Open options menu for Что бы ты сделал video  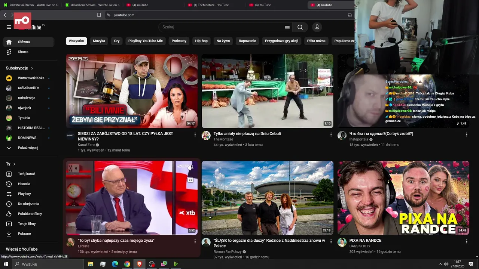tap(467, 134)
